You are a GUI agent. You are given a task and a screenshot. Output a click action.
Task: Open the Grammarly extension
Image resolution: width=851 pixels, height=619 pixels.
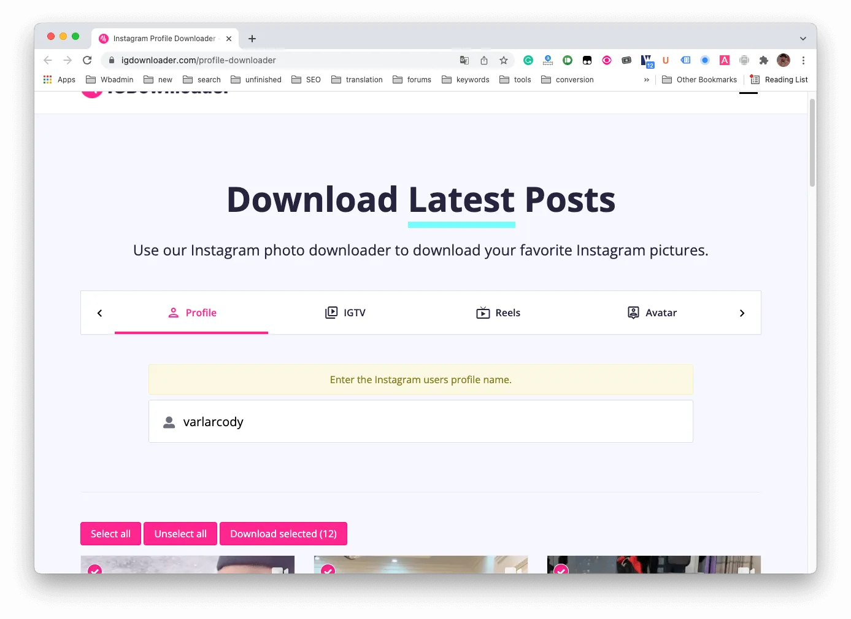[x=528, y=60]
